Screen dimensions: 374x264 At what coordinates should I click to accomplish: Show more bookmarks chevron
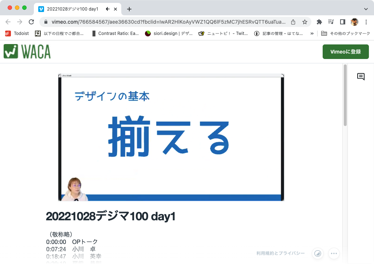click(x=312, y=34)
